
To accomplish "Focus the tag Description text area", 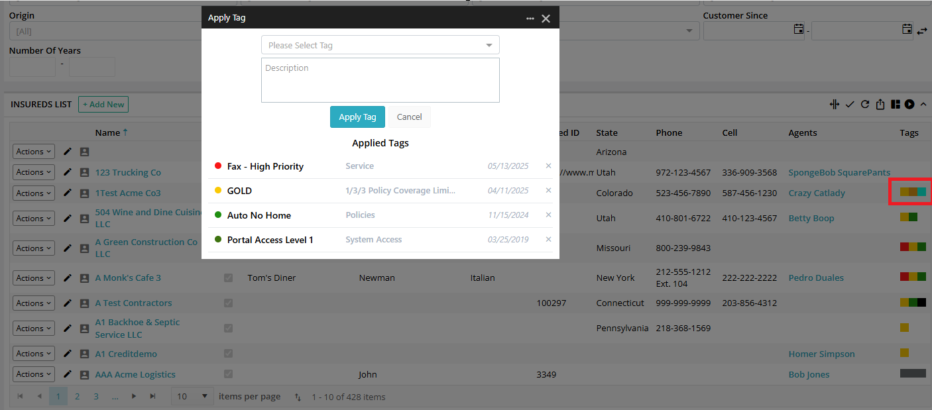I will [x=380, y=80].
